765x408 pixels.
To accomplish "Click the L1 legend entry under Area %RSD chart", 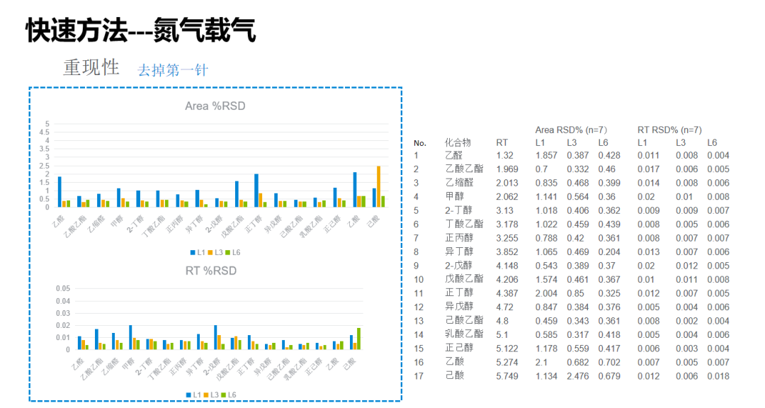I will click(198, 252).
